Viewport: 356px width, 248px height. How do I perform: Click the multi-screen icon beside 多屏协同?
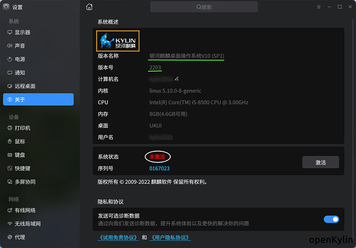click(10, 182)
